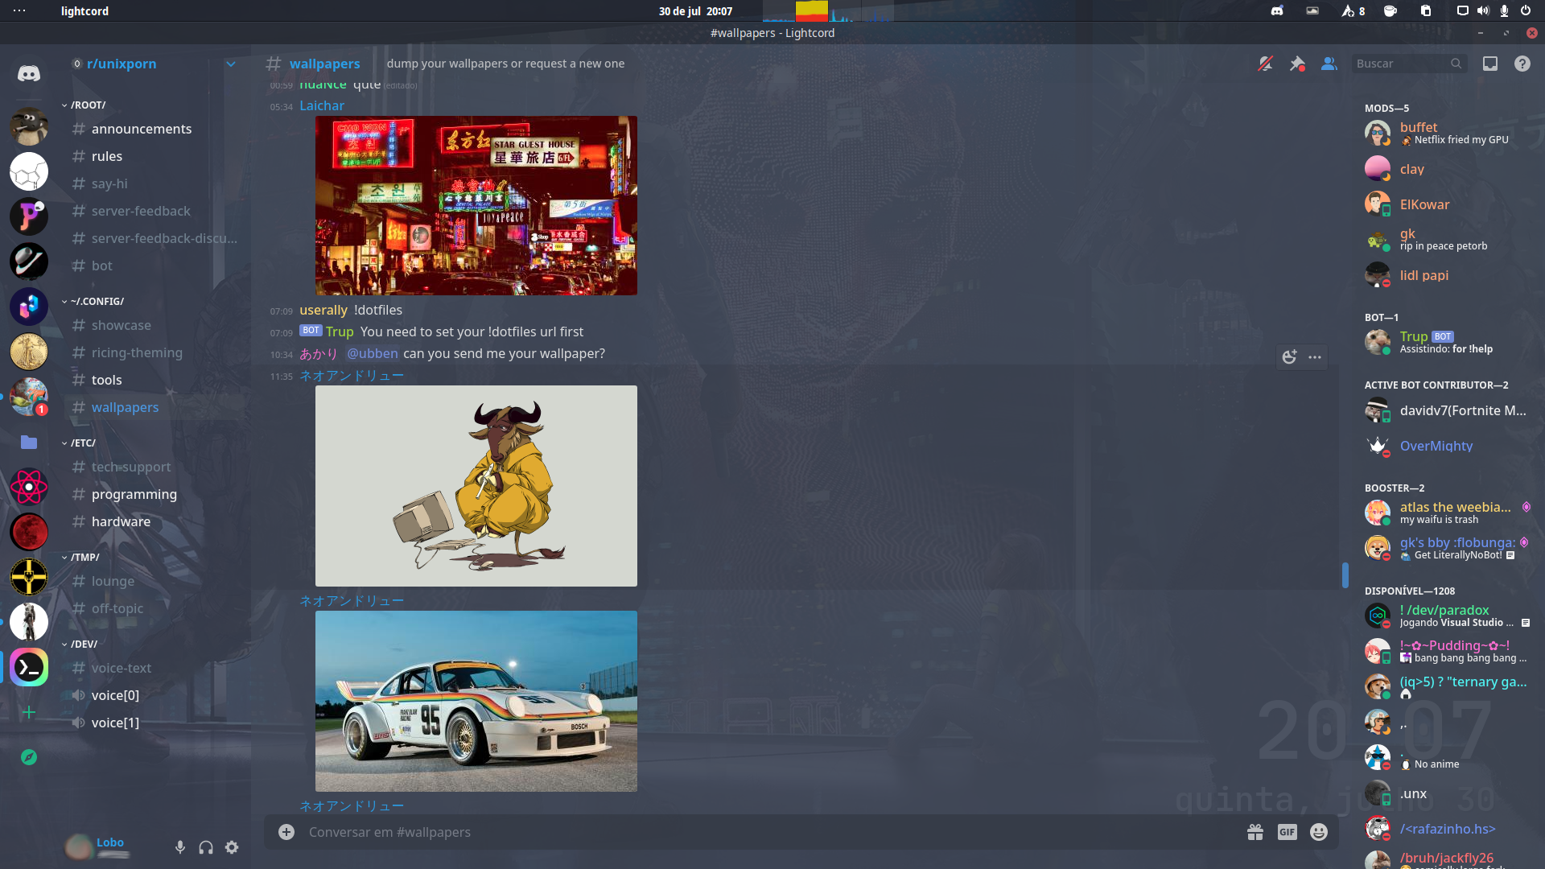Toggle microphone mute in user panel
The width and height of the screenshot is (1545, 869).
180,846
